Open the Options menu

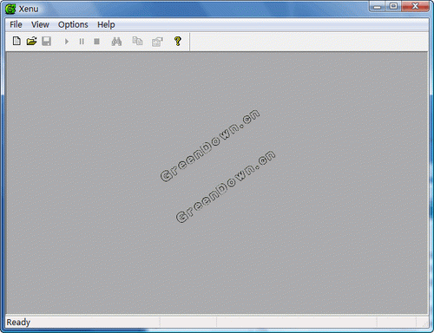73,24
